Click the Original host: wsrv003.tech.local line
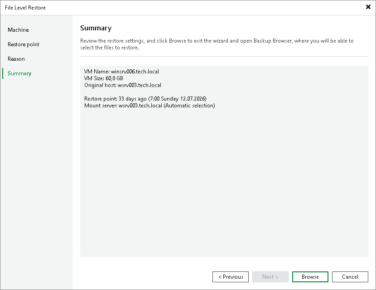The height and width of the screenshot is (290, 376). click(122, 85)
